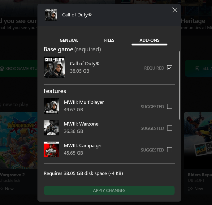The image size is (212, 205).
Task: Tick the MWIII: Campaign checkbox
Action: pos(170,150)
